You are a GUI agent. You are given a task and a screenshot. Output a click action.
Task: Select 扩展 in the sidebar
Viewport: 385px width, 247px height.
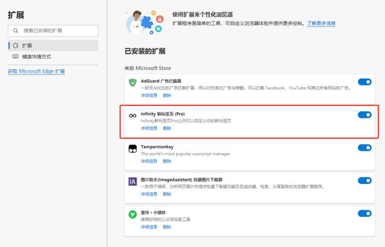click(x=54, y=46)
